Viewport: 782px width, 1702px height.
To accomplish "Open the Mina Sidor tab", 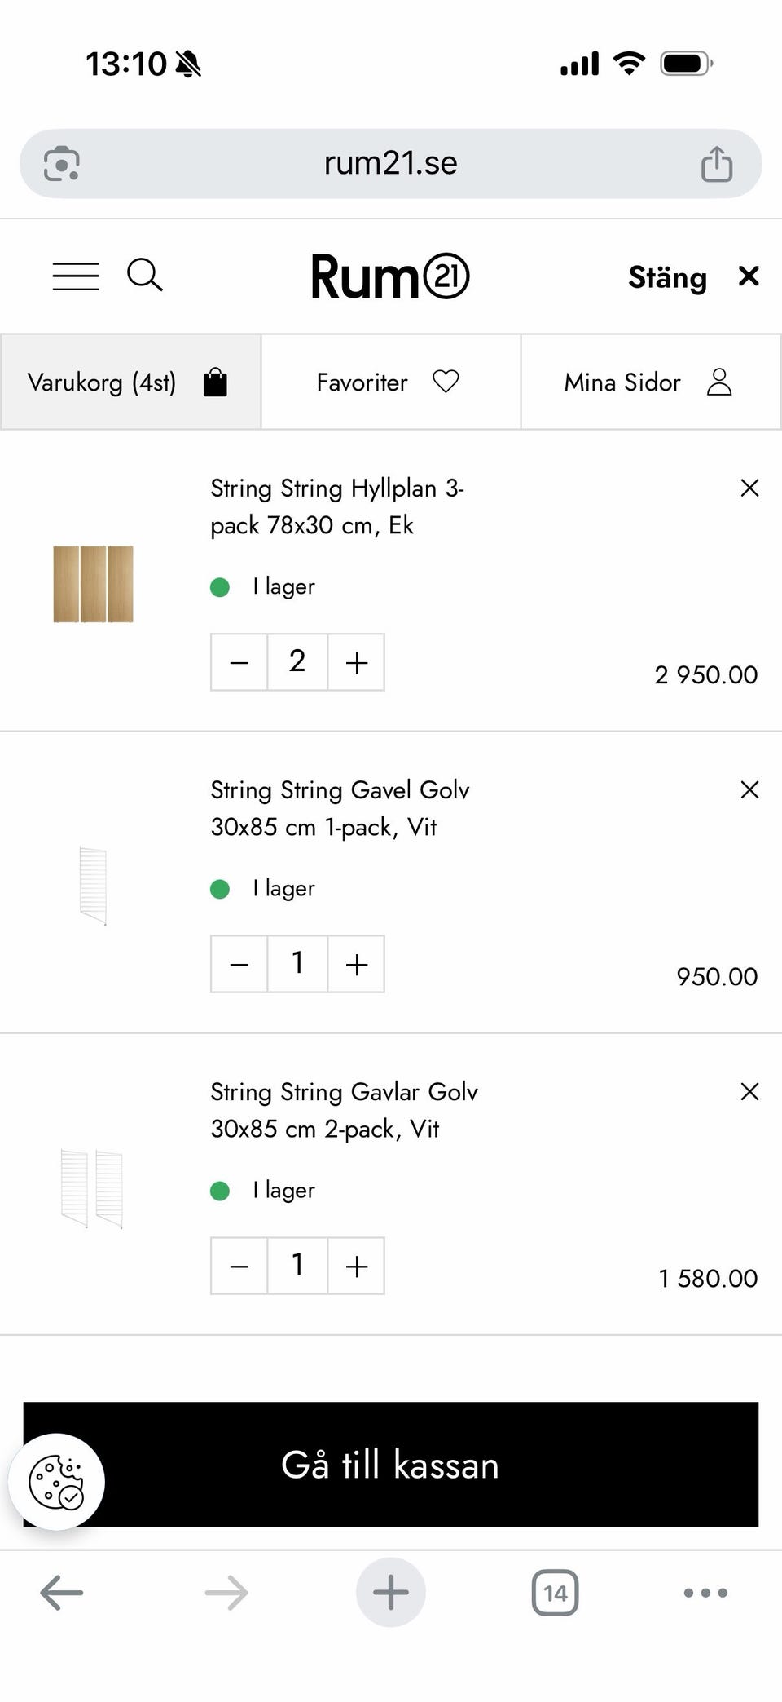I will tap(650, 382).
